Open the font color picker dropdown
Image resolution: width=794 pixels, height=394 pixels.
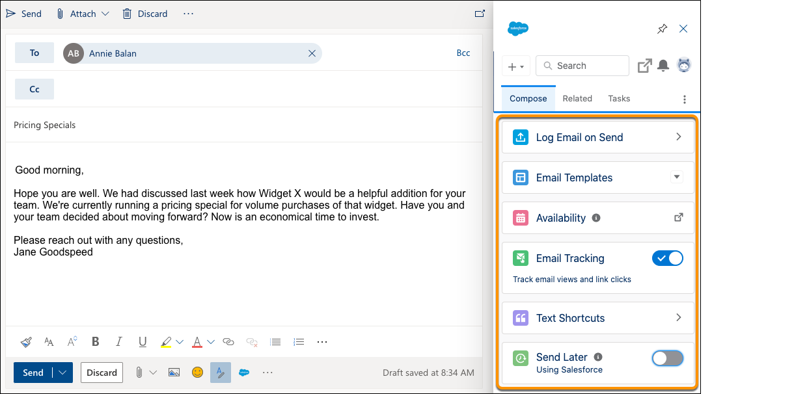point(211,341)
